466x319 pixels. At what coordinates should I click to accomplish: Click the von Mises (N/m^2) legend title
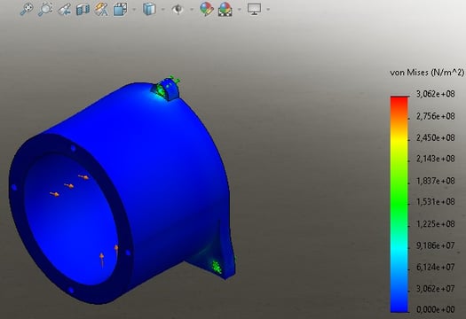click(x=427, y=73)
